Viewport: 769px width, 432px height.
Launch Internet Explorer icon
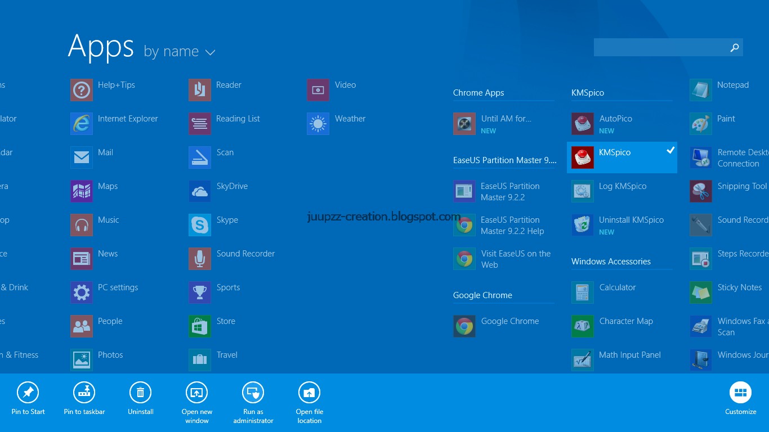pos(82,124)
